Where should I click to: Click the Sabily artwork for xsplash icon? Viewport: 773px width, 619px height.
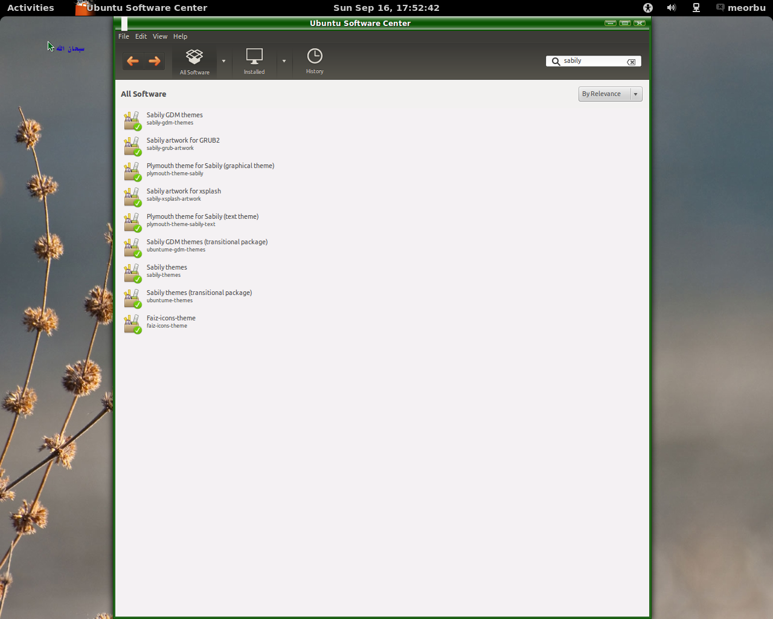click(132, 196)
